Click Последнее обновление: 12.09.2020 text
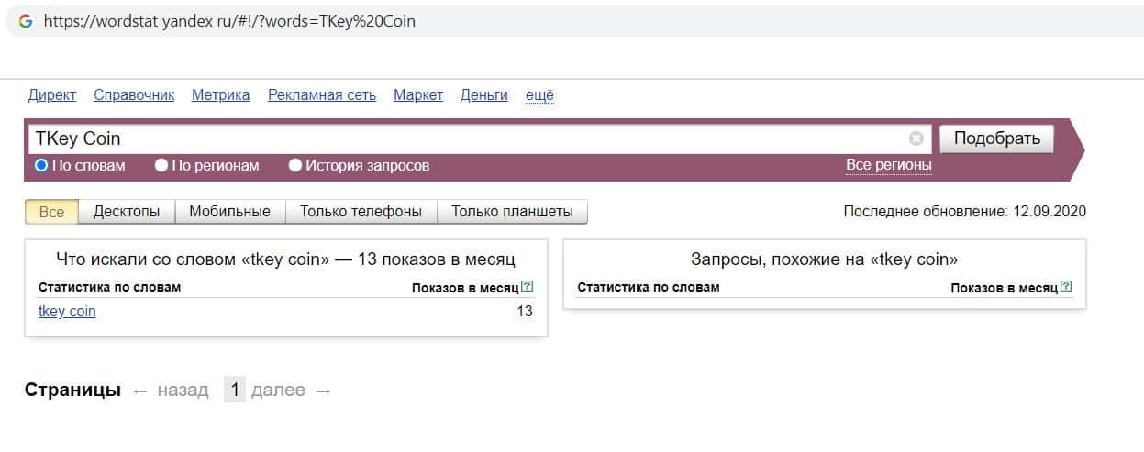The image size is (1144, 452). coord(965,212)
